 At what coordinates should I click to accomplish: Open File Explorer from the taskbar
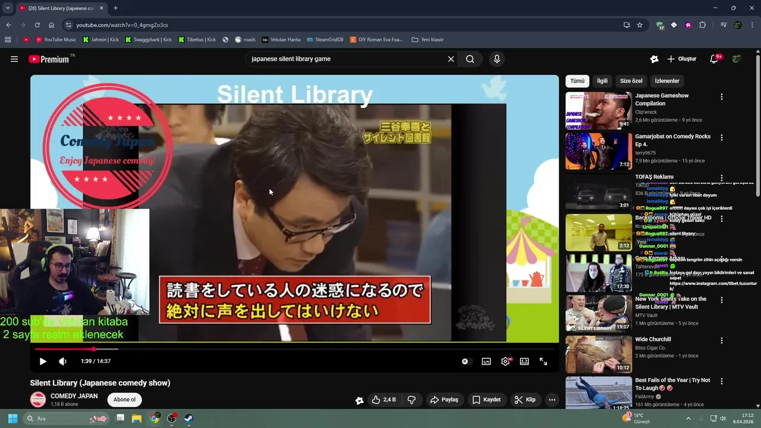[x=137, y=418]
